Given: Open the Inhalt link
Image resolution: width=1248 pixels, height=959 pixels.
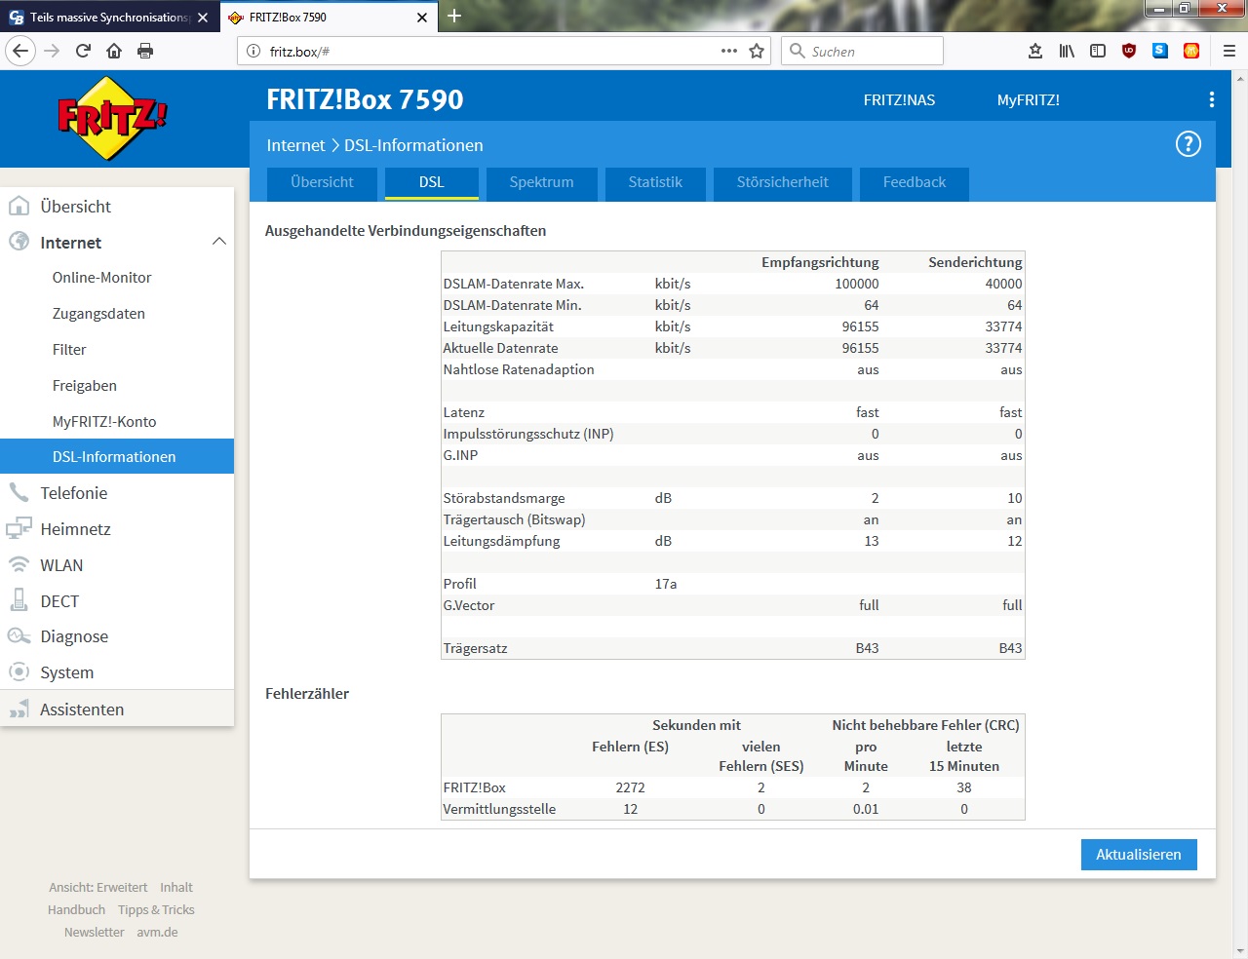Looking at the screenshot, I should click(176, 888).
